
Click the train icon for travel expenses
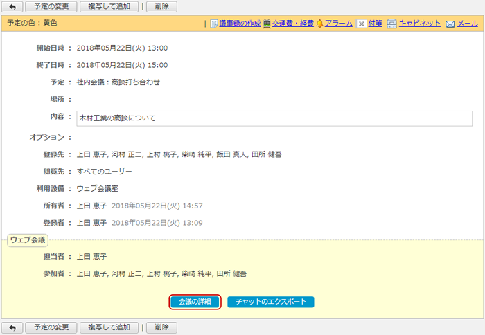tap(267, 24)
